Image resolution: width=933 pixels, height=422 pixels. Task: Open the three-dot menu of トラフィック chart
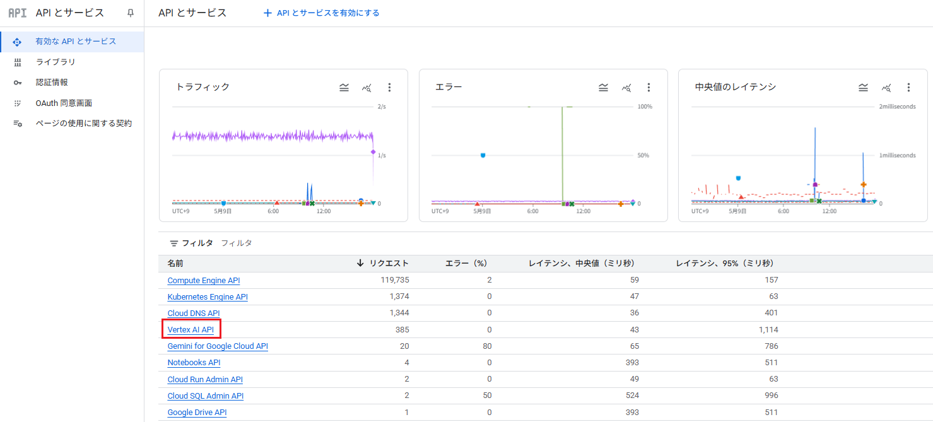pyautogui.click(x=389, y=88)
